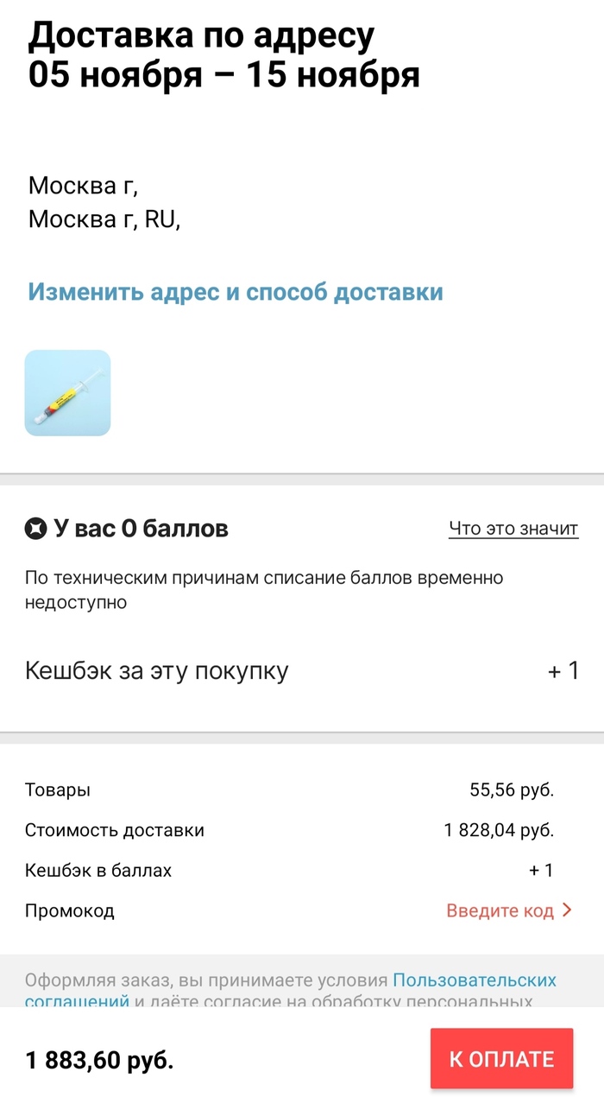This screenshot has height=1097, width=604.
Task: Tap the points write-off unavailable notice
Action: [263, 590]
